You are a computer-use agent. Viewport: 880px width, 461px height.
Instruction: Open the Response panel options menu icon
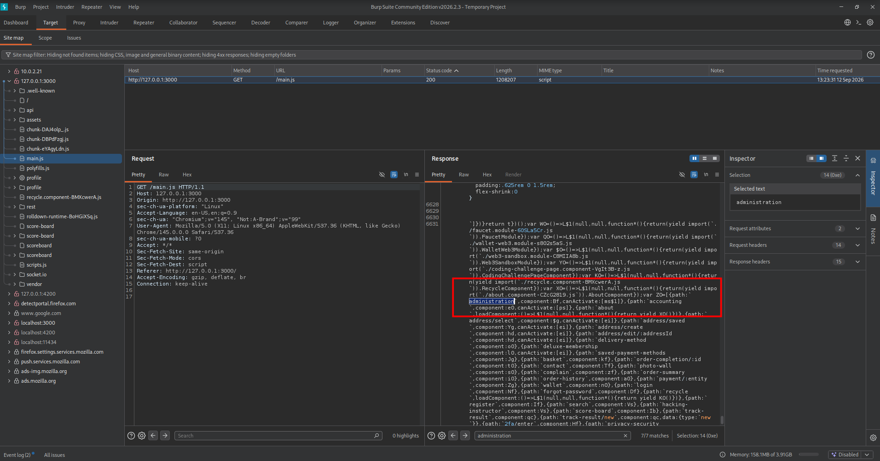717,175
